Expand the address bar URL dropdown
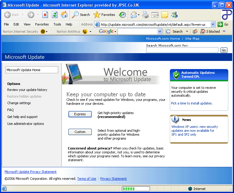This screenshot has width=234, height=193. 213,24
